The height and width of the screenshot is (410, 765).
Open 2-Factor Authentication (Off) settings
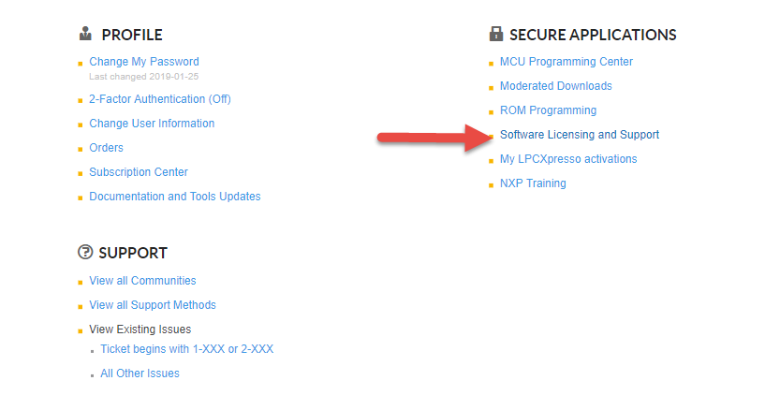[159, 99]
